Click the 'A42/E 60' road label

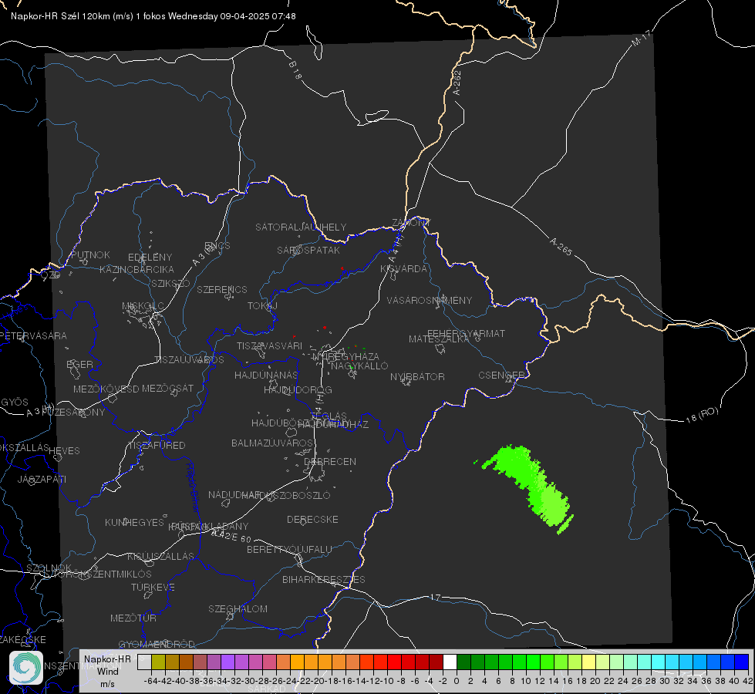(231, 536)
